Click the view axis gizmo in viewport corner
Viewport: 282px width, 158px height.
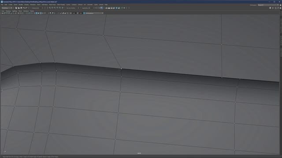tap(5, 152)
